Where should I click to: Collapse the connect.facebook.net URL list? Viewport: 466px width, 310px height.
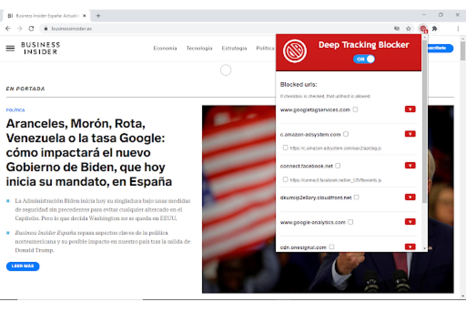tap(410, 166)
